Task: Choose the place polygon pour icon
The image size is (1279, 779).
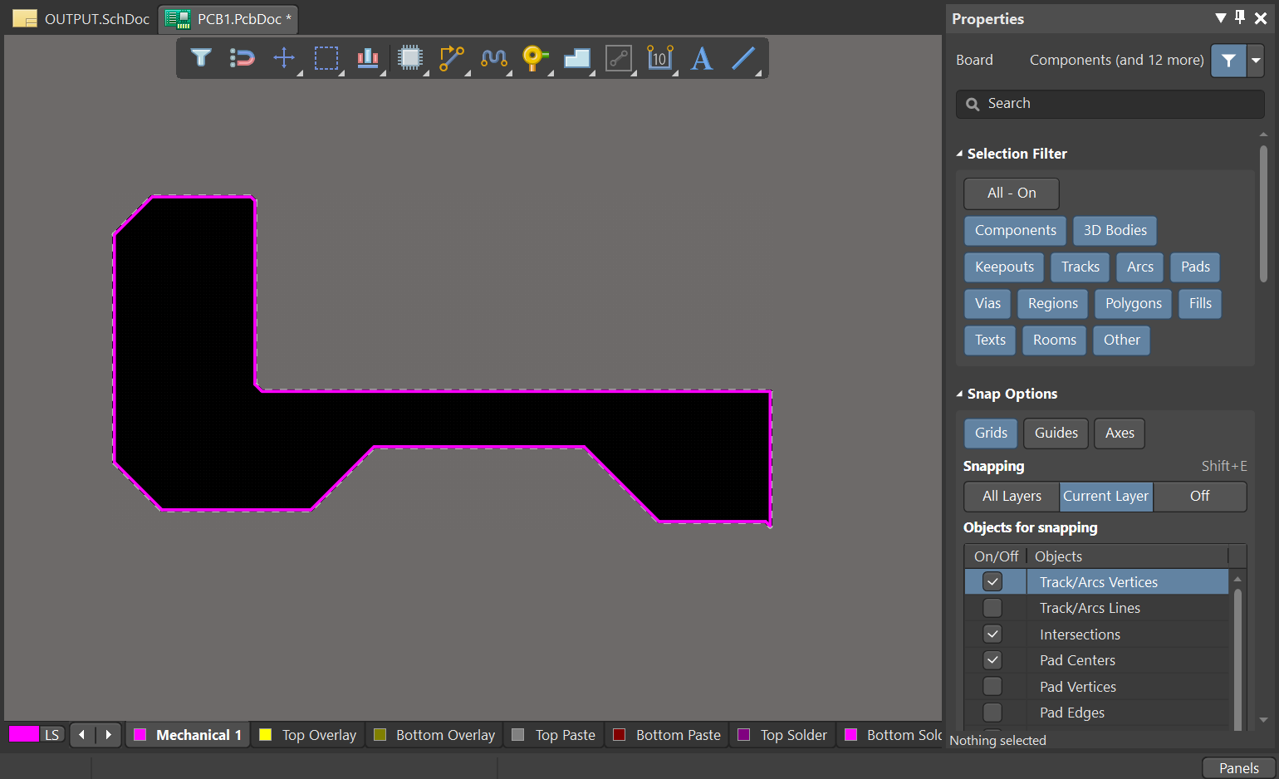Action: tap(577, 58)
